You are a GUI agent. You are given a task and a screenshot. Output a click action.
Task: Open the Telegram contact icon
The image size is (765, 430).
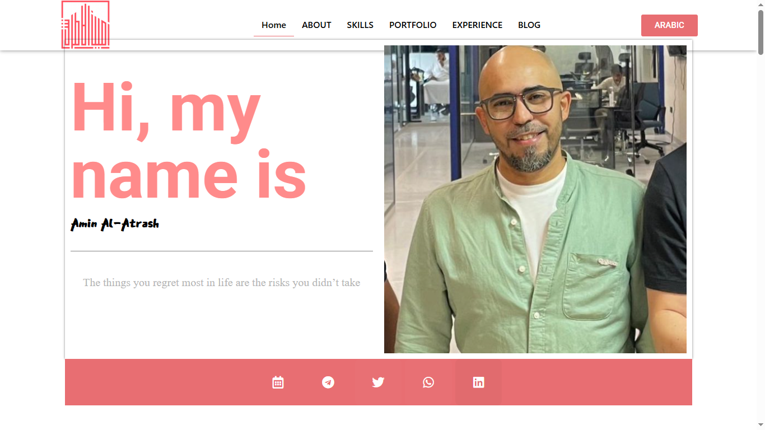328,382
